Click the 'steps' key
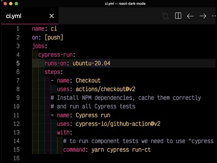Screen dimensions: 217x163 [x=52, y=72]
